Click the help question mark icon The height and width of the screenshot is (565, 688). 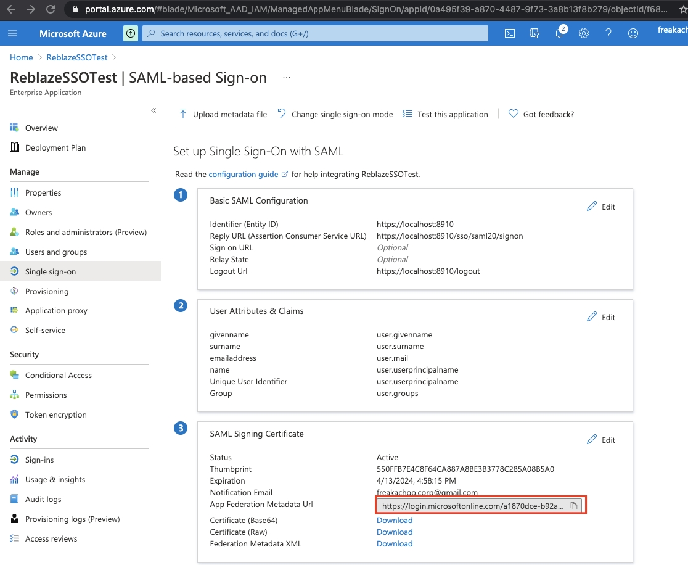click(608, 33)
